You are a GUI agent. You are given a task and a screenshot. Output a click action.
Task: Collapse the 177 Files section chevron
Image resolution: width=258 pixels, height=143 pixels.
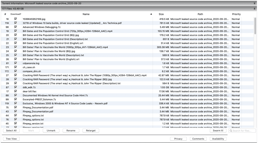pos(254,9)
